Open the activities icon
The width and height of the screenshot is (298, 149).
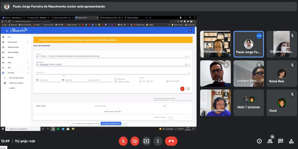(x=291, y=141)
